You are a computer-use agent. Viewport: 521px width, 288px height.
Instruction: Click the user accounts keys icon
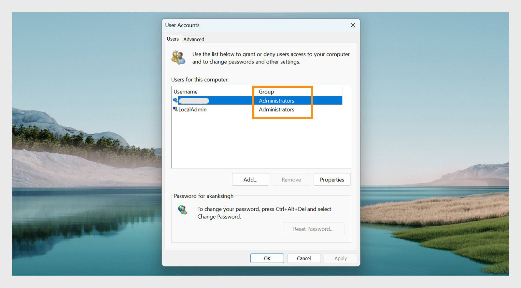tap(178, 57)
